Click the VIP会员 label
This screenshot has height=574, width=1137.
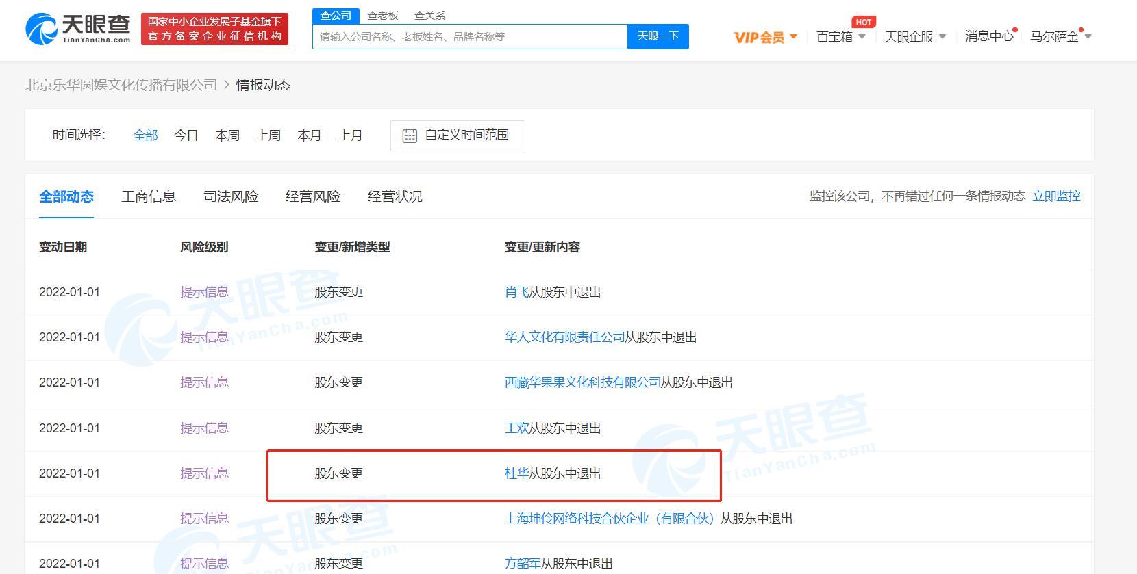pos(759,37)
